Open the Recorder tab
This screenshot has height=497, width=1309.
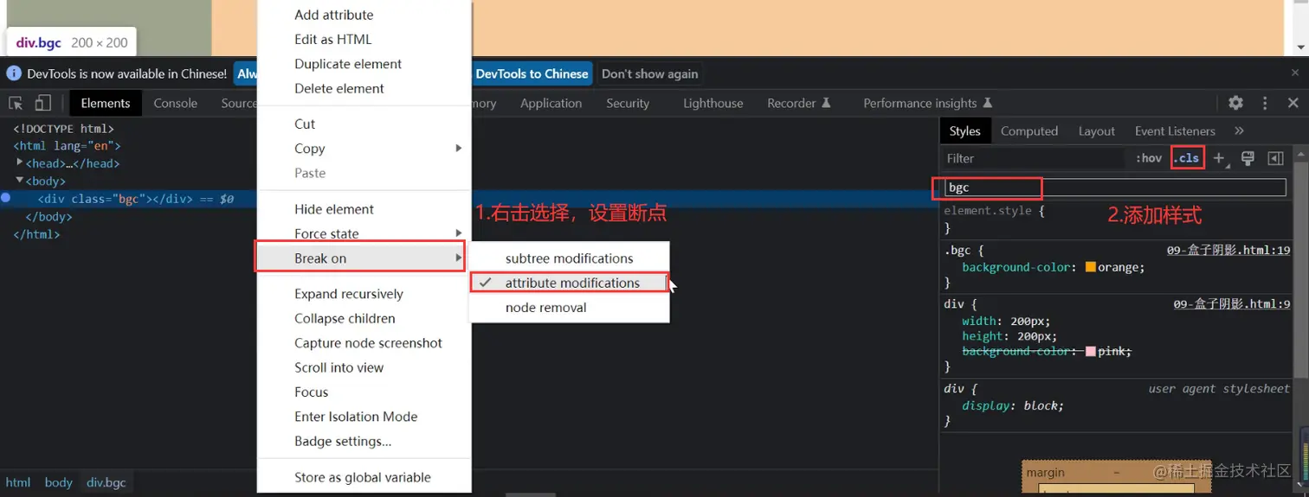pyautogui.click(x=798, y=103)
